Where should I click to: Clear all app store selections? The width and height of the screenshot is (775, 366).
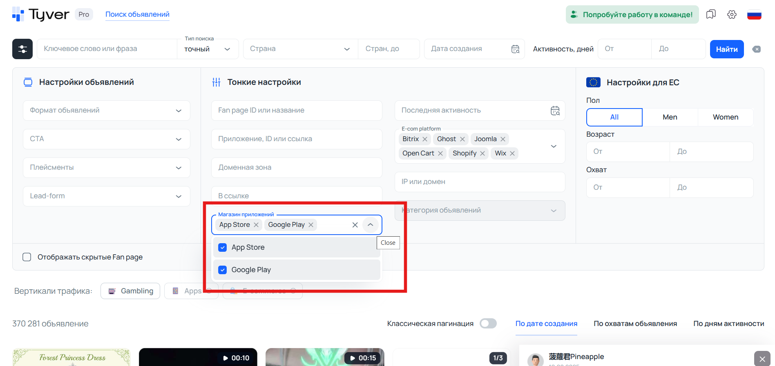(x=355, y=225)
